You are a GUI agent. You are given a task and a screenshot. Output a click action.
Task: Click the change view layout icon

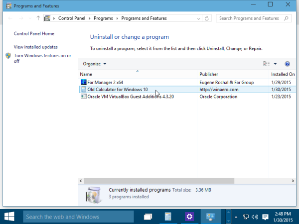pyautogui.click(x=267, y=64)
